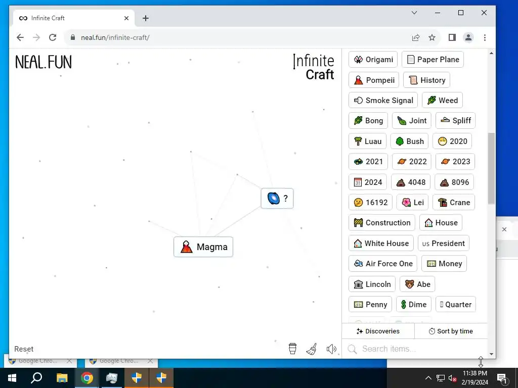This screenshot has height=388, width=518.
Task: Open the Chrome profile menu
Action: click(468, 37)
